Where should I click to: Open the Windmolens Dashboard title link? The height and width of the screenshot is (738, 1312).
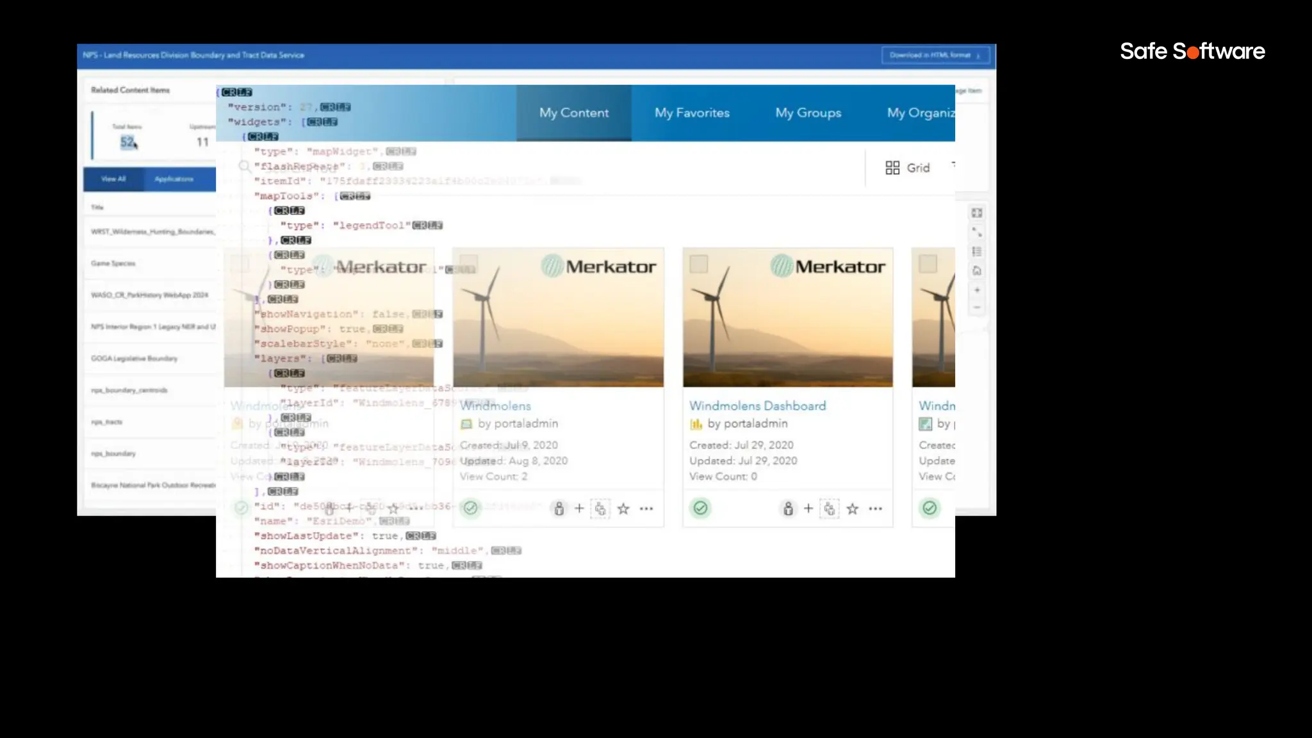(x=757, y=406)
